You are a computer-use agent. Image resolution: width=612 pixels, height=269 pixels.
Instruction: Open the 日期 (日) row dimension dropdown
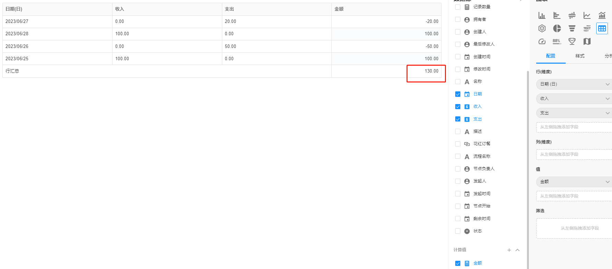(574, 84)
